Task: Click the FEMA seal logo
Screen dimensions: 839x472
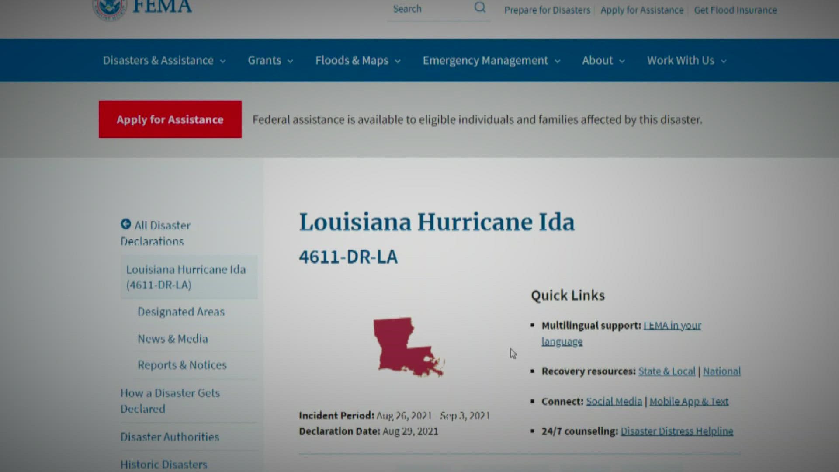Action: pyautogui.click(x=109, y=9)
